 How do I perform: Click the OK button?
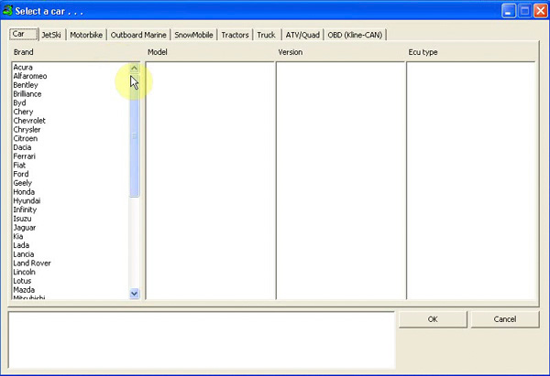[432, 319]
